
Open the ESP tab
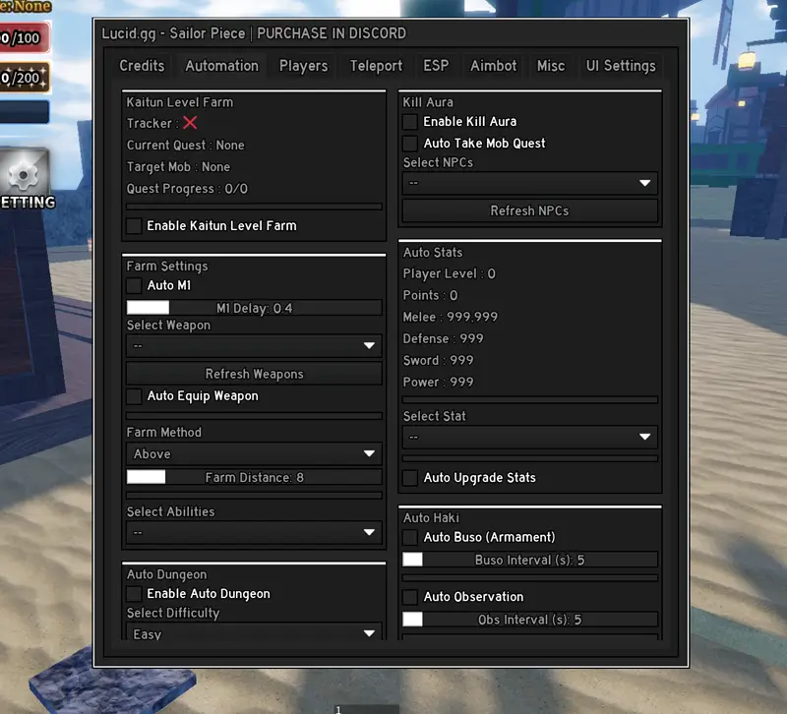[x=436, y=66]
